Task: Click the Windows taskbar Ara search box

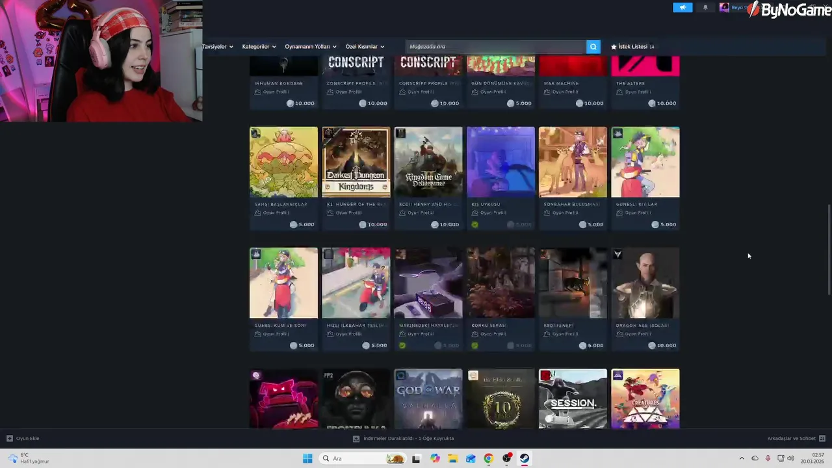Action: 363,458
